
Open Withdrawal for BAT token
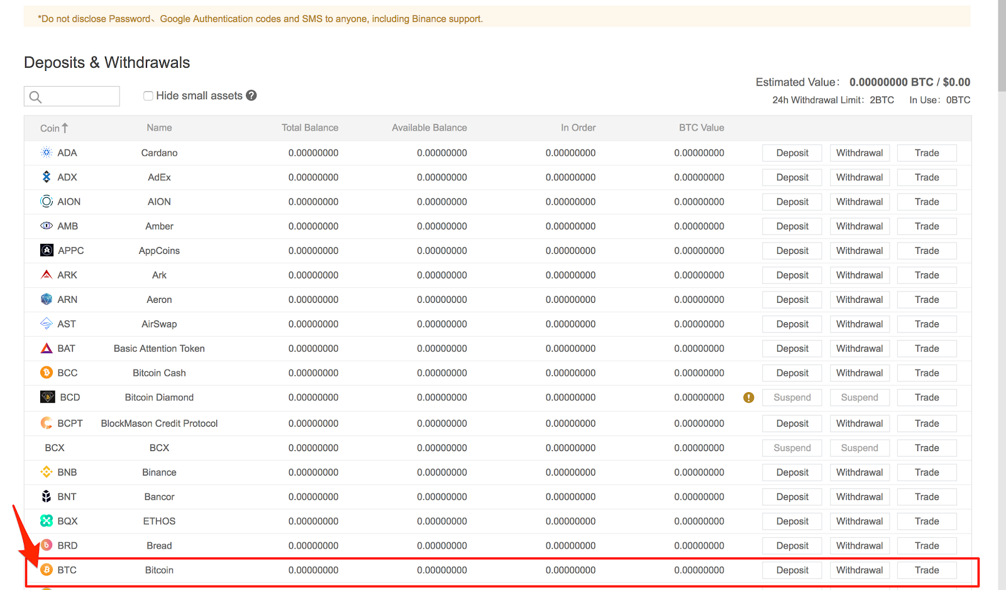click(x=860, y=349)
